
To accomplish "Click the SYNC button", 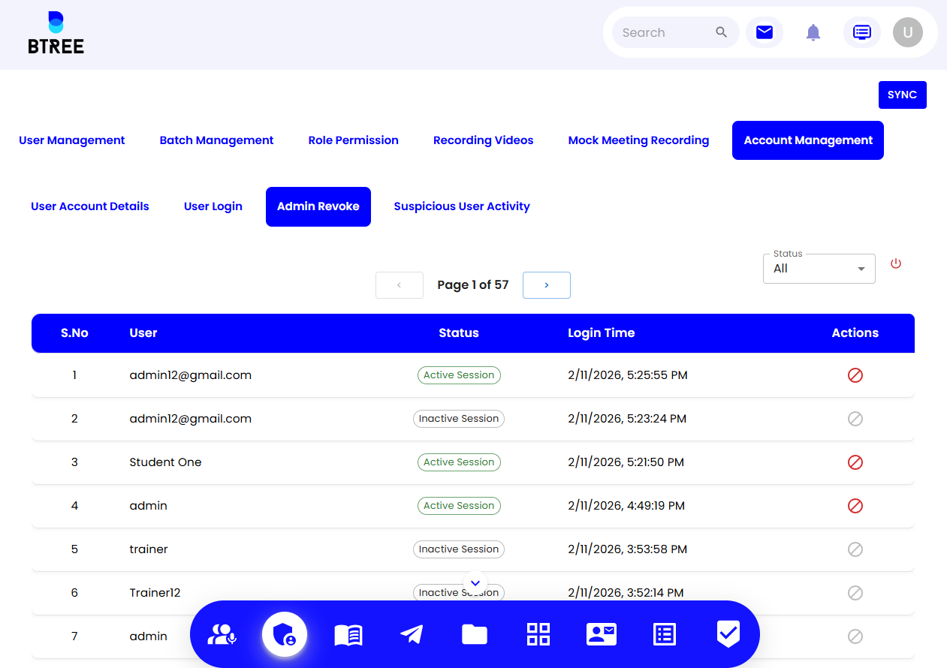I will coord(903,95).
